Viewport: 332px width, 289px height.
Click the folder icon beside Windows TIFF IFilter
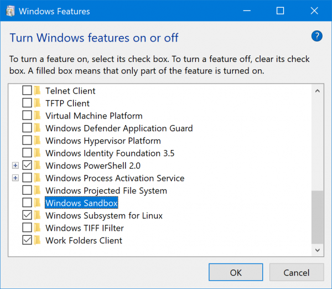pyautogui.click(x=38, y=228)
